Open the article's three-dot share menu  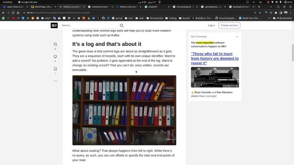coord(55,81)
